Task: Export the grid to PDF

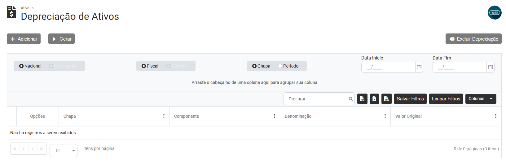Action: click(x=362, y=99)
